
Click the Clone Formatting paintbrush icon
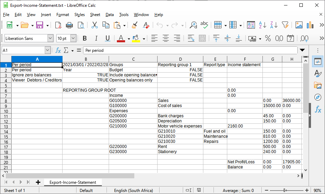(135, 25)
